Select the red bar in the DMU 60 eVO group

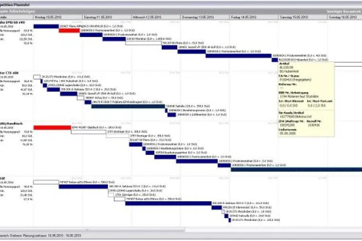[x=69, y=30]
